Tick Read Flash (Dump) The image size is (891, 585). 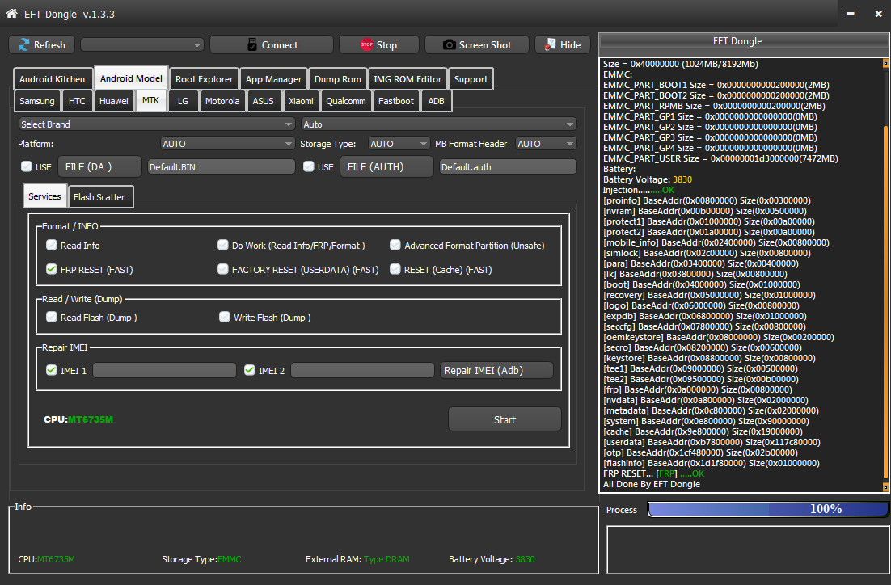click(x=52, y=317)
